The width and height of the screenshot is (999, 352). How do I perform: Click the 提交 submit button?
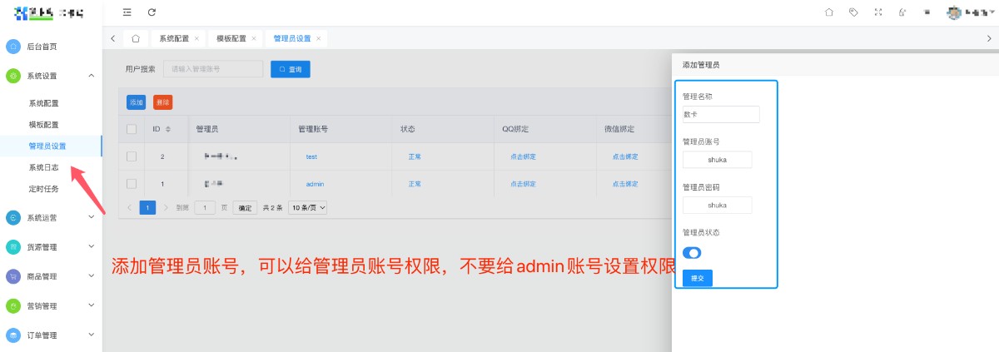tap(697, 279)
